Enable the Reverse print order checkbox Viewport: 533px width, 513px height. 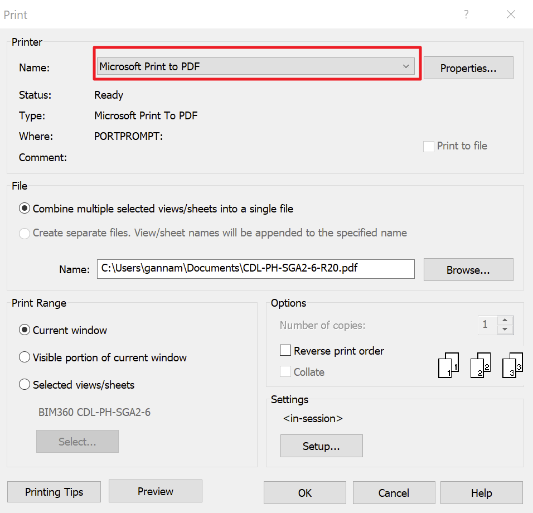(285, 350)
